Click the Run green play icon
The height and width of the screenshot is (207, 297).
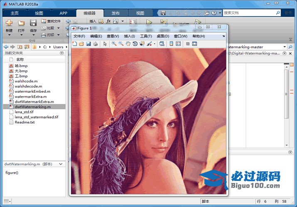pos(149,22)
